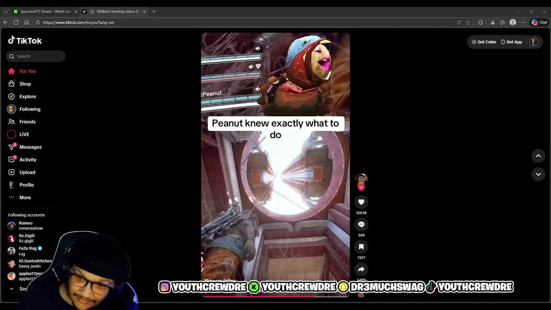Open video comments showing 309
The width and height of the screenshot is (551, 310).
tap(361, 224)
